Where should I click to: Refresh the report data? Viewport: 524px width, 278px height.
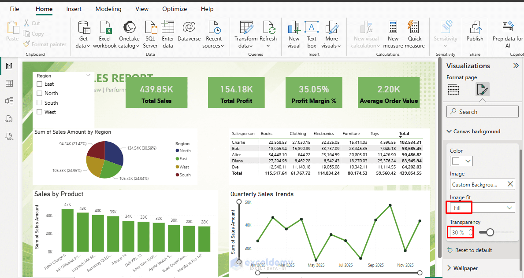pyautogui.click(x=268, y=34)
